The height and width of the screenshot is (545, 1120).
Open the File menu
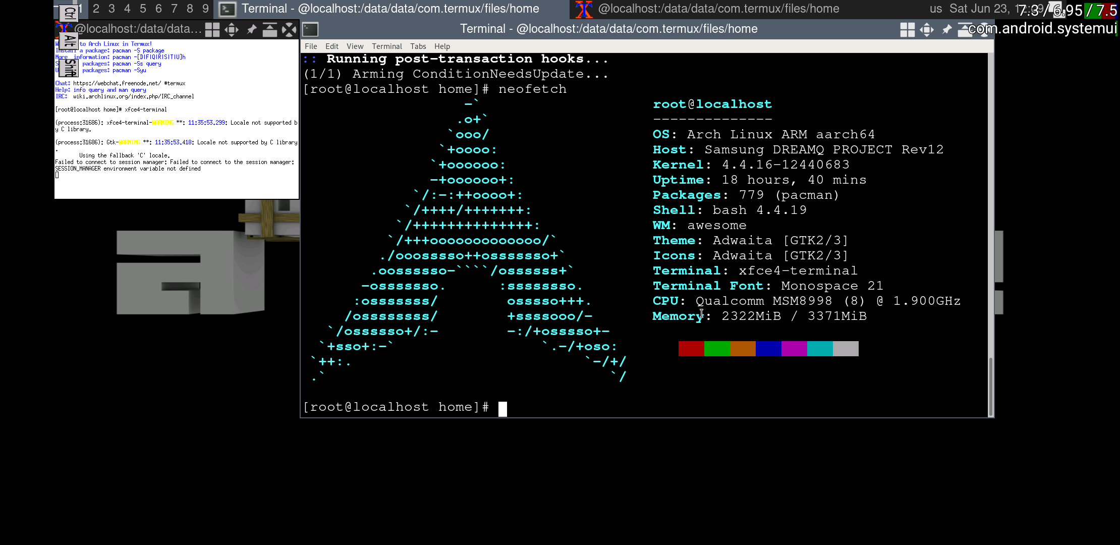311,46
